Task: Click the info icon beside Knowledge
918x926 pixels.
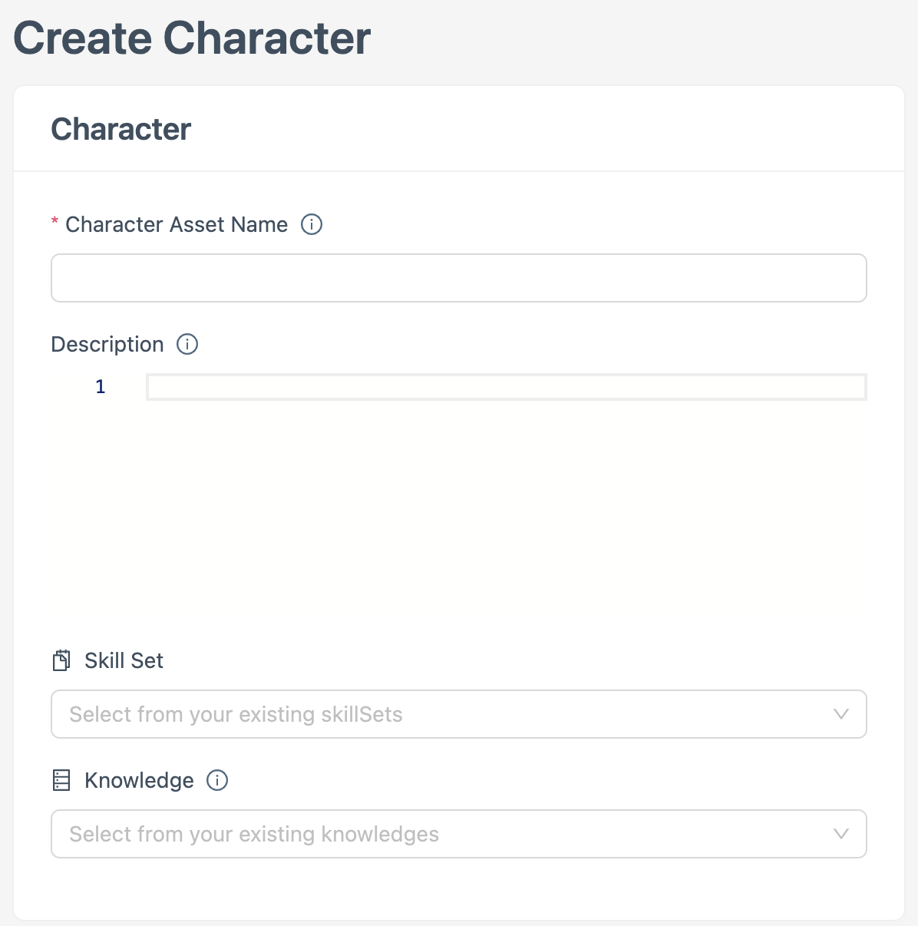Action: tap(217, 780)
